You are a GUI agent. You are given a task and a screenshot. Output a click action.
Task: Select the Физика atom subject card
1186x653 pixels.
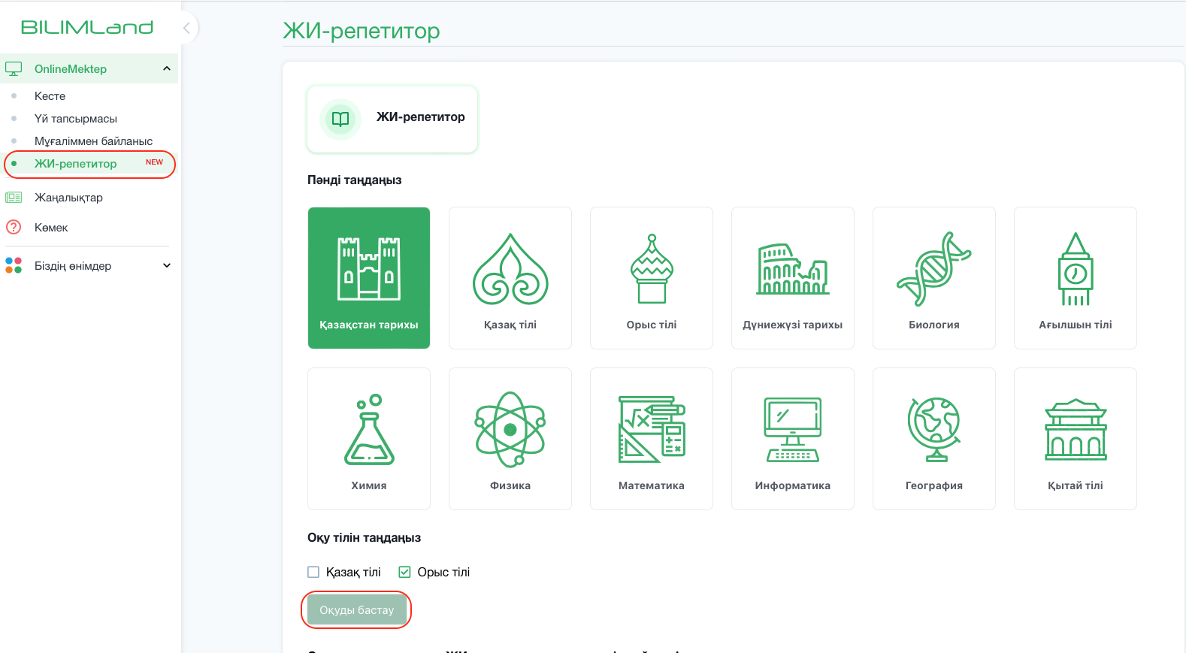point(510,439)
